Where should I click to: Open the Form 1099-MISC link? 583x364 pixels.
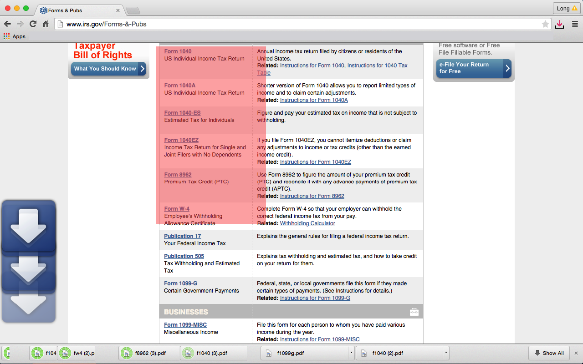click(185, 325)
